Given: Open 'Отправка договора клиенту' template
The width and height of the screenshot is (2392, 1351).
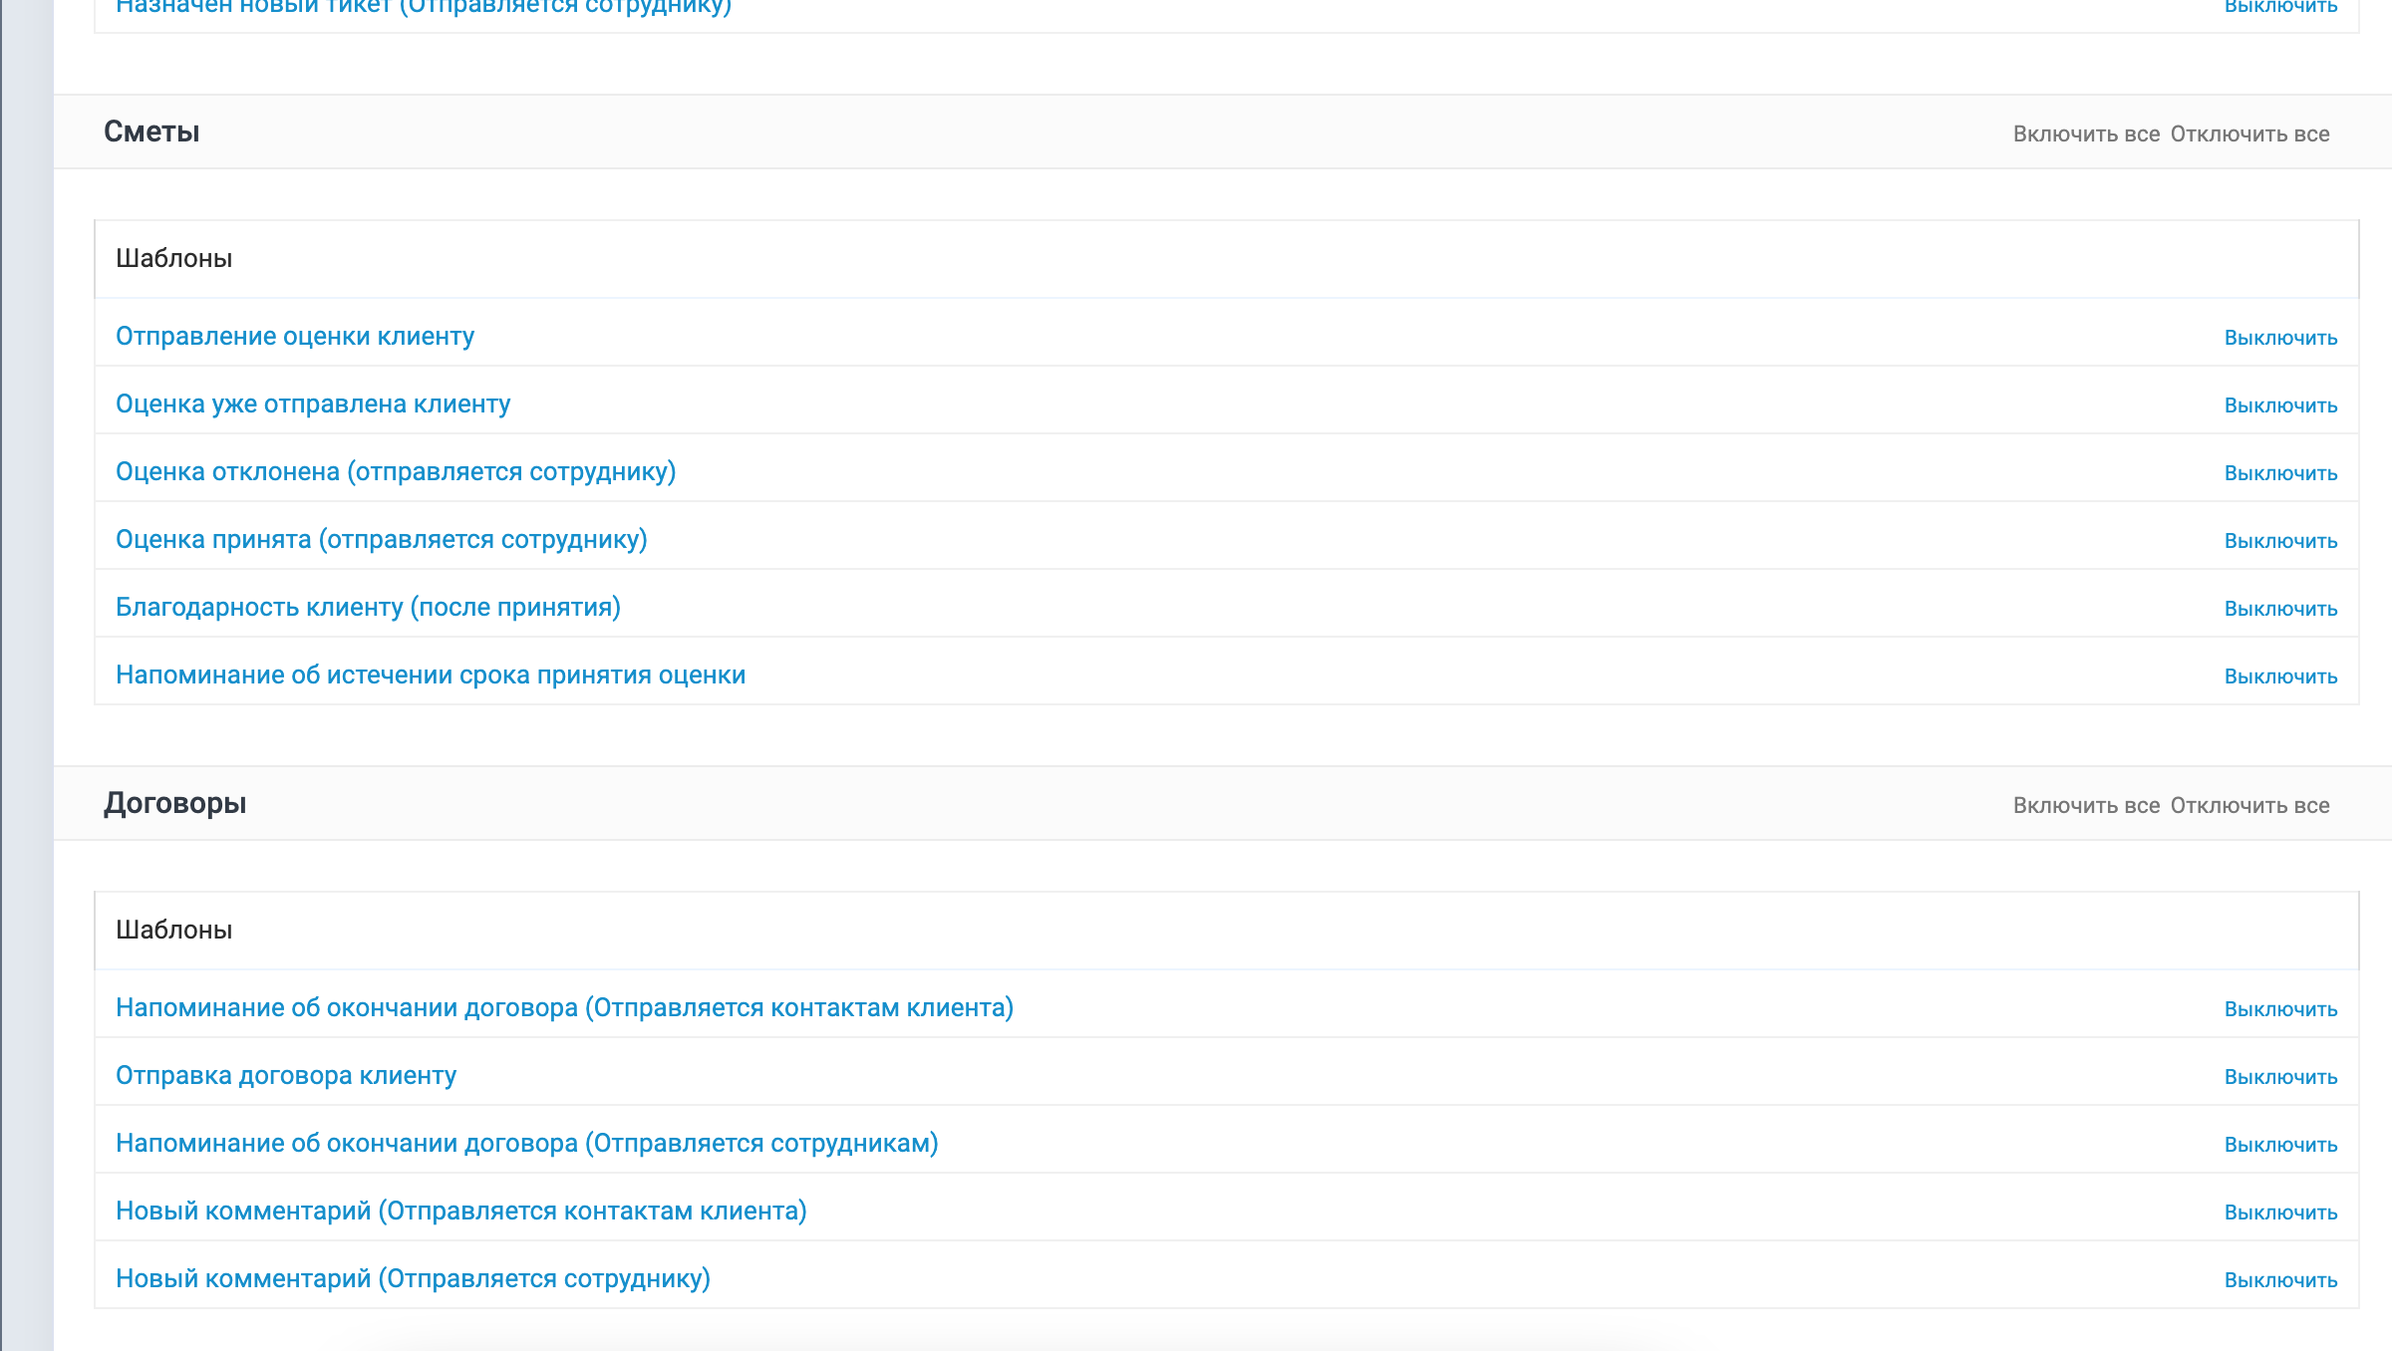Looking at the screenshot, I should point(286,1076).
